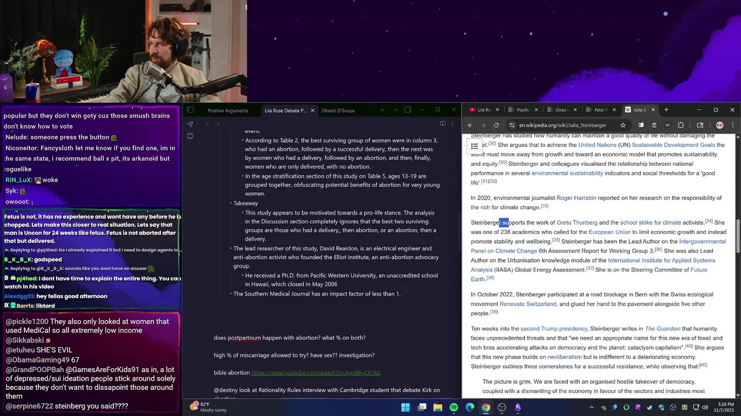Close the Julia Steinberger Wikipedia tab
Image resolution: width=741 pixels, height=416 pixels.
point(653,110)
